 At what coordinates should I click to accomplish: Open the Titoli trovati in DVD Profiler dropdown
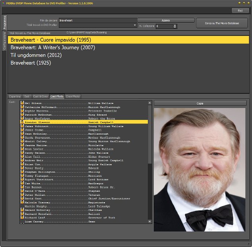point(135,25)
